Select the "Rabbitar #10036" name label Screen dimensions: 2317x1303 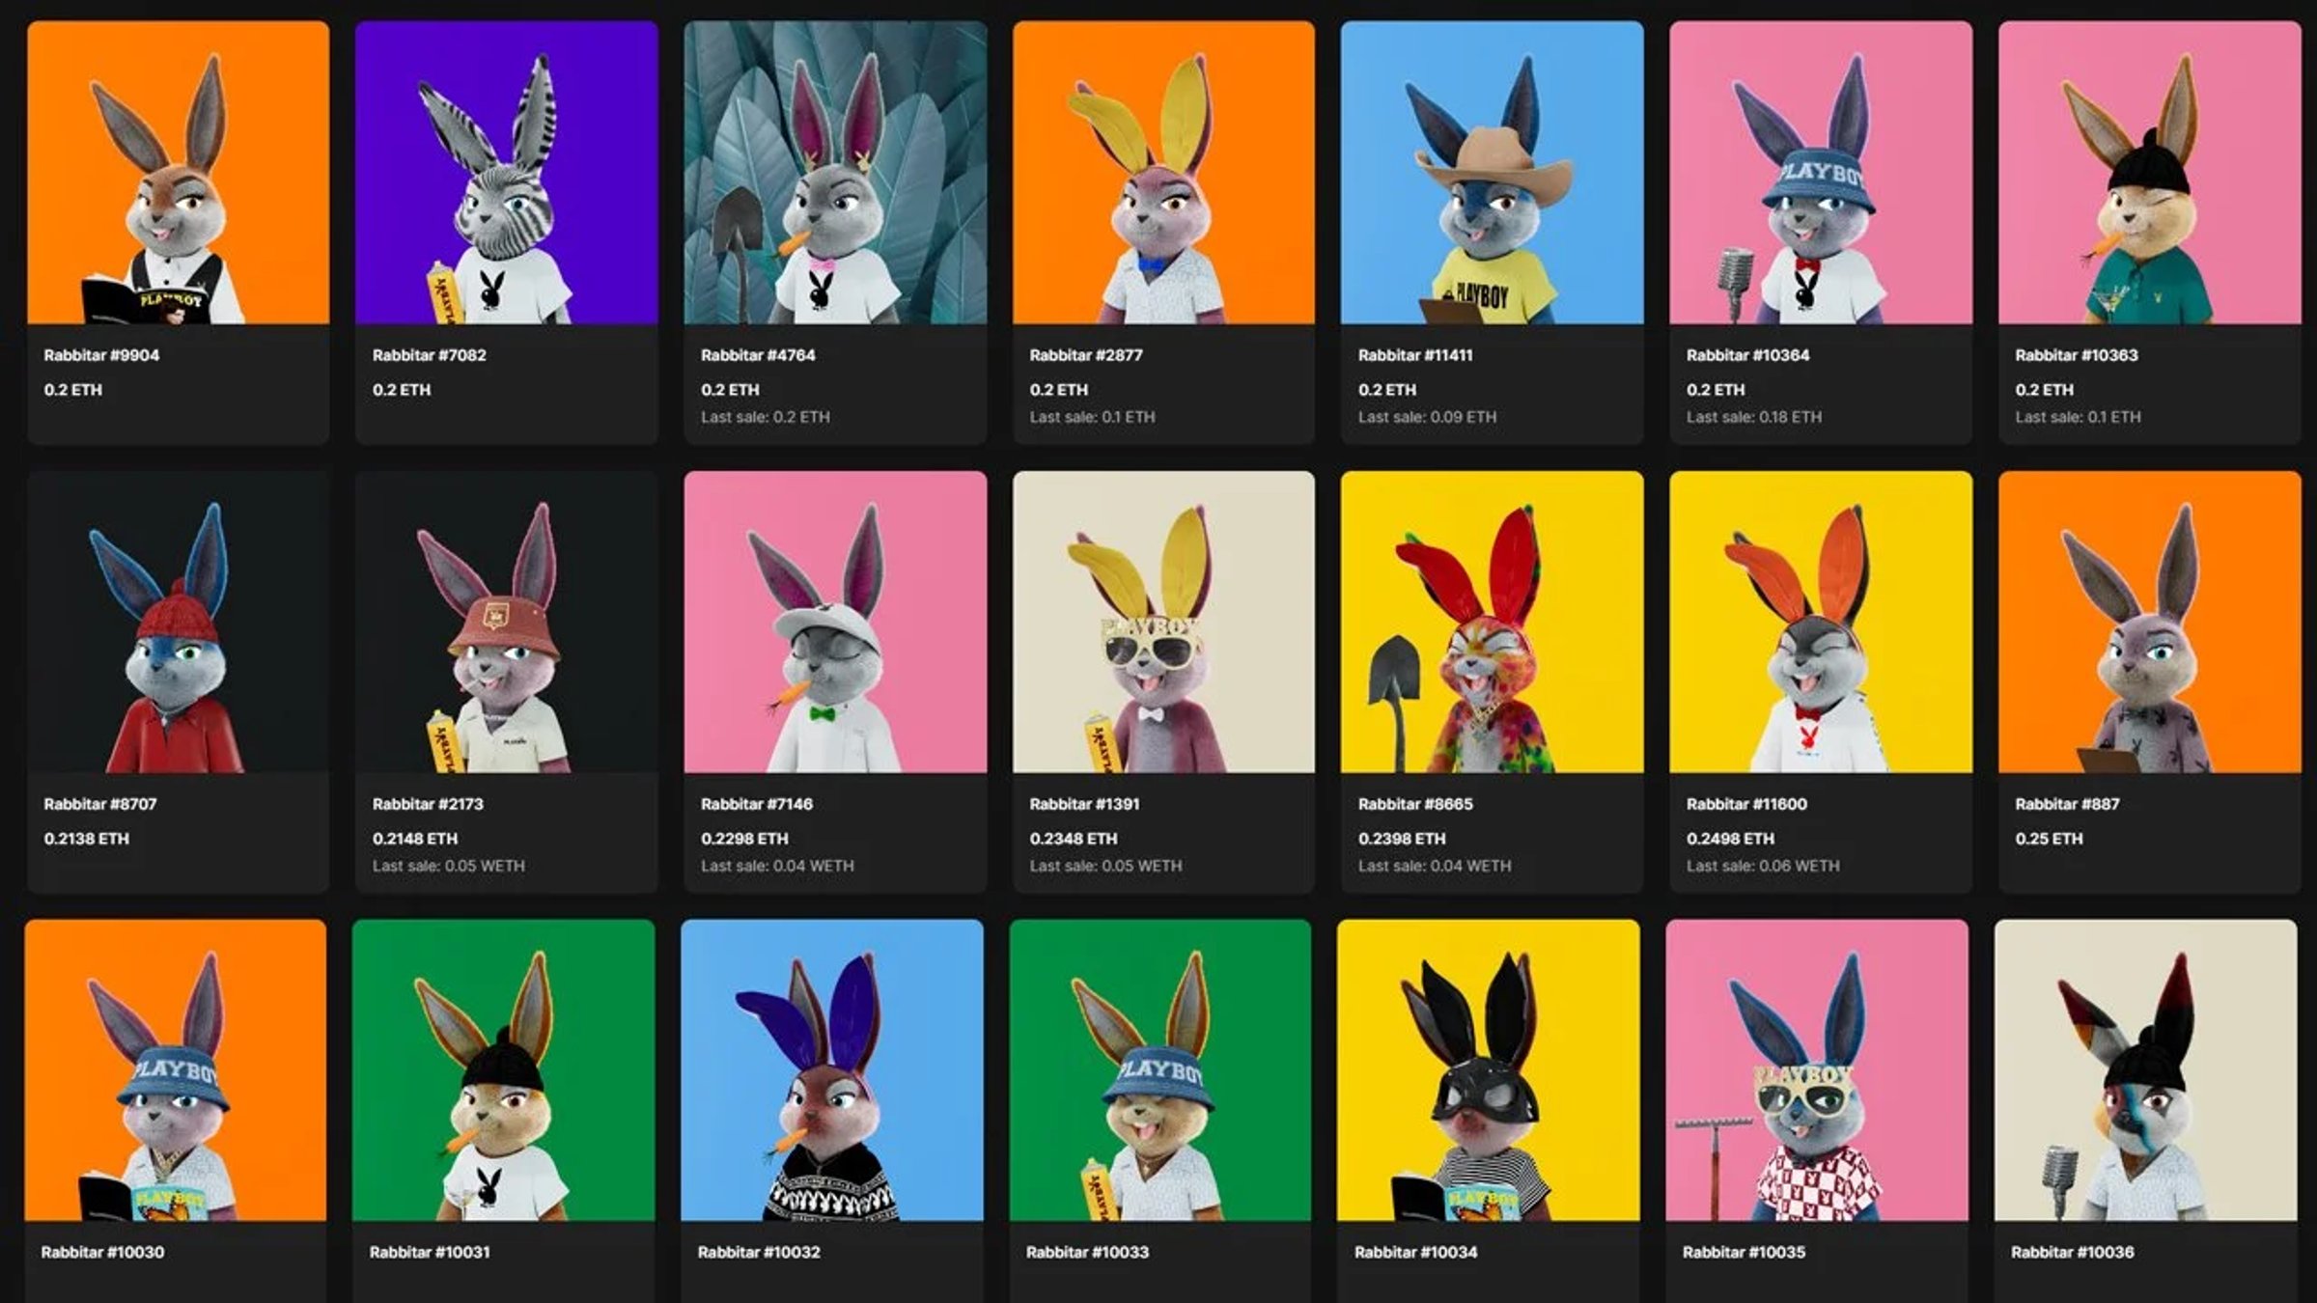[x=2073, y=1252]
